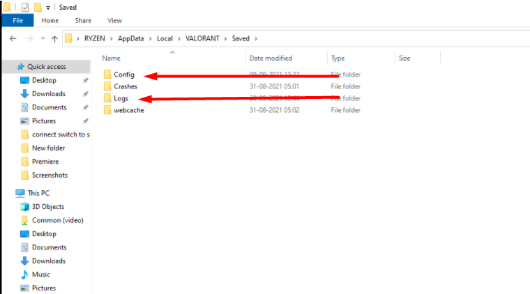Open the 'connect switch to s' folder
Viewport: 530px width, 294px height.
tap(61, 134)
